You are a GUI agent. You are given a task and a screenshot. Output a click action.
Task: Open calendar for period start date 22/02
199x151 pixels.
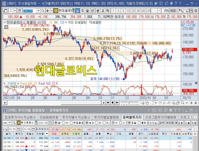pos(19,129)
